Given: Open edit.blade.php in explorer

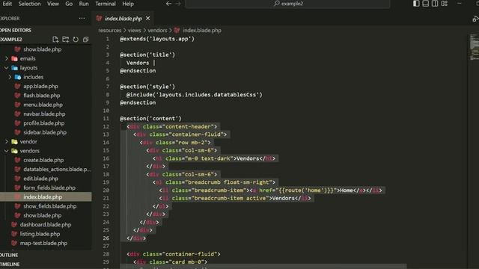Looking at the screenshot, I should [40, 179].
